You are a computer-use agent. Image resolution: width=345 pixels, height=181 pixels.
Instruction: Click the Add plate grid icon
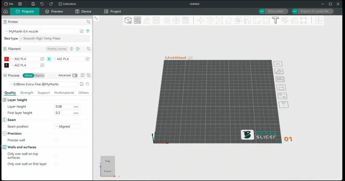(x=137, y=20)
